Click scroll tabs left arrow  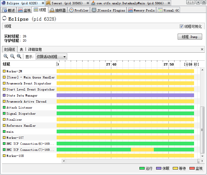pyautogui.click(x=189, y=2)
